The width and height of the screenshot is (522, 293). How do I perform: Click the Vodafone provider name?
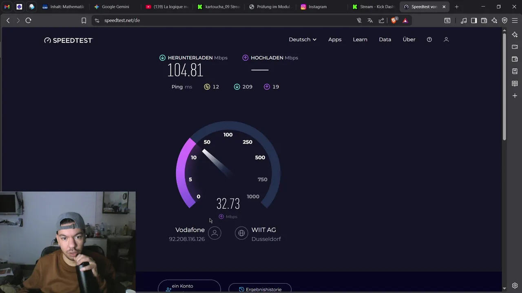coord(190,230)
